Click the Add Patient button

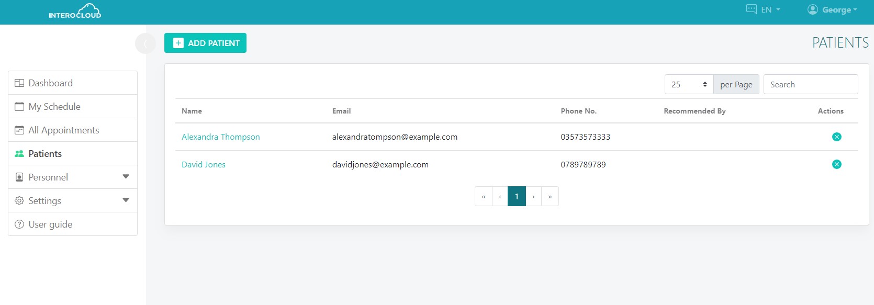205,43
